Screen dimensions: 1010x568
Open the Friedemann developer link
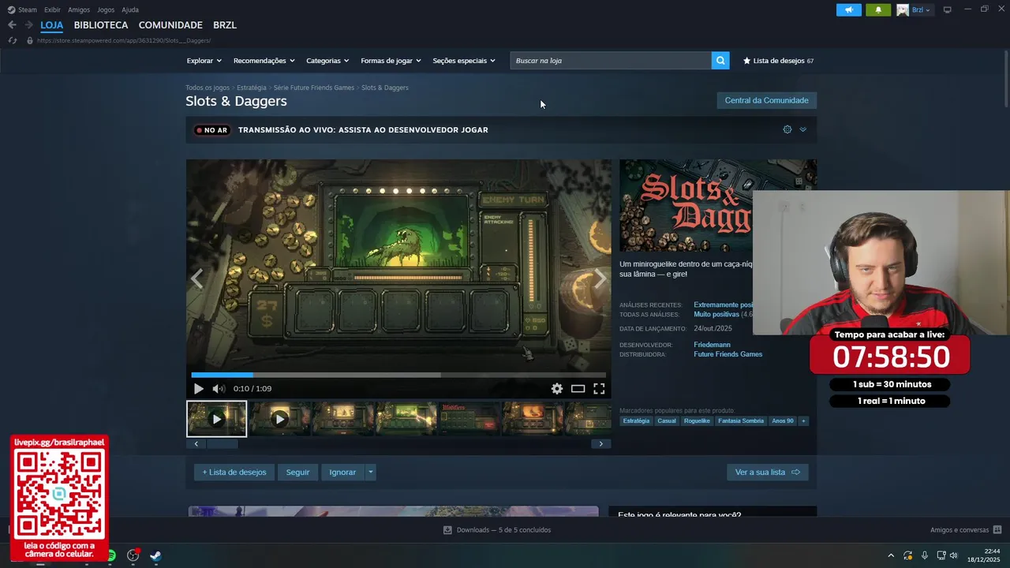tap(712, 345)
